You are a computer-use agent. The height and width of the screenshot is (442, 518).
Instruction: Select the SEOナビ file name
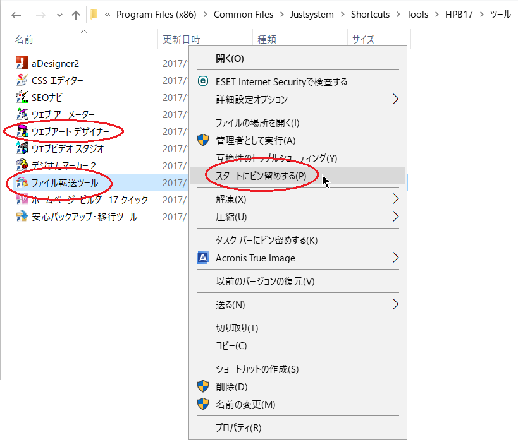[47, 97]
